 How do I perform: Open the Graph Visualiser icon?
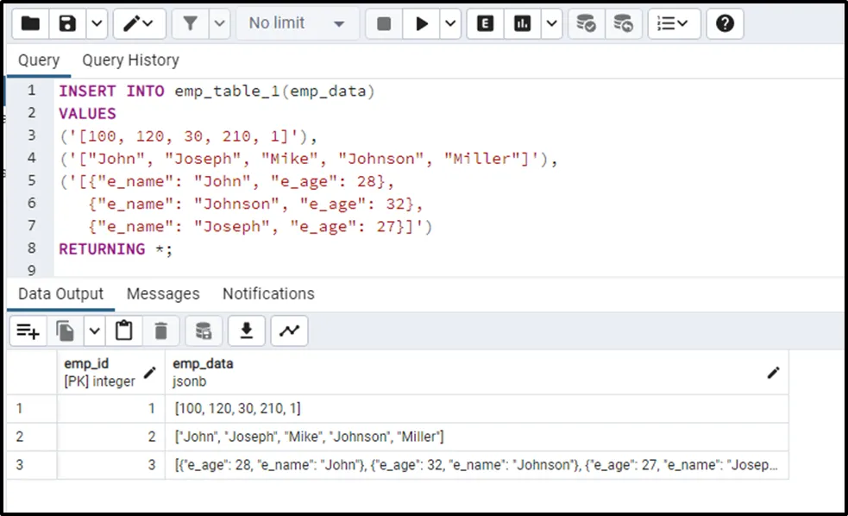[289, 330]
